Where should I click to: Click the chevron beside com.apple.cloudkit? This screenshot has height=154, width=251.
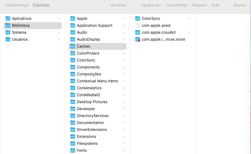189,33
